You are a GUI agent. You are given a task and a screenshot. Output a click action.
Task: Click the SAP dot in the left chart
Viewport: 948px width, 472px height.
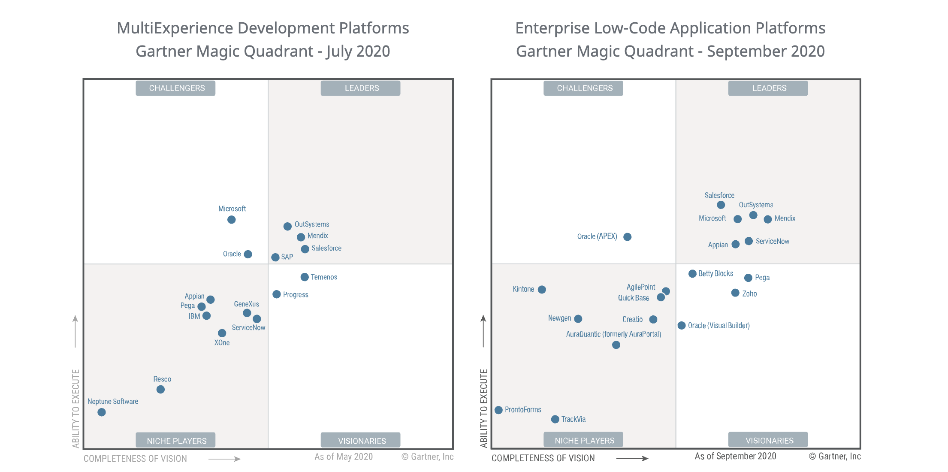(x=275, y=257)
